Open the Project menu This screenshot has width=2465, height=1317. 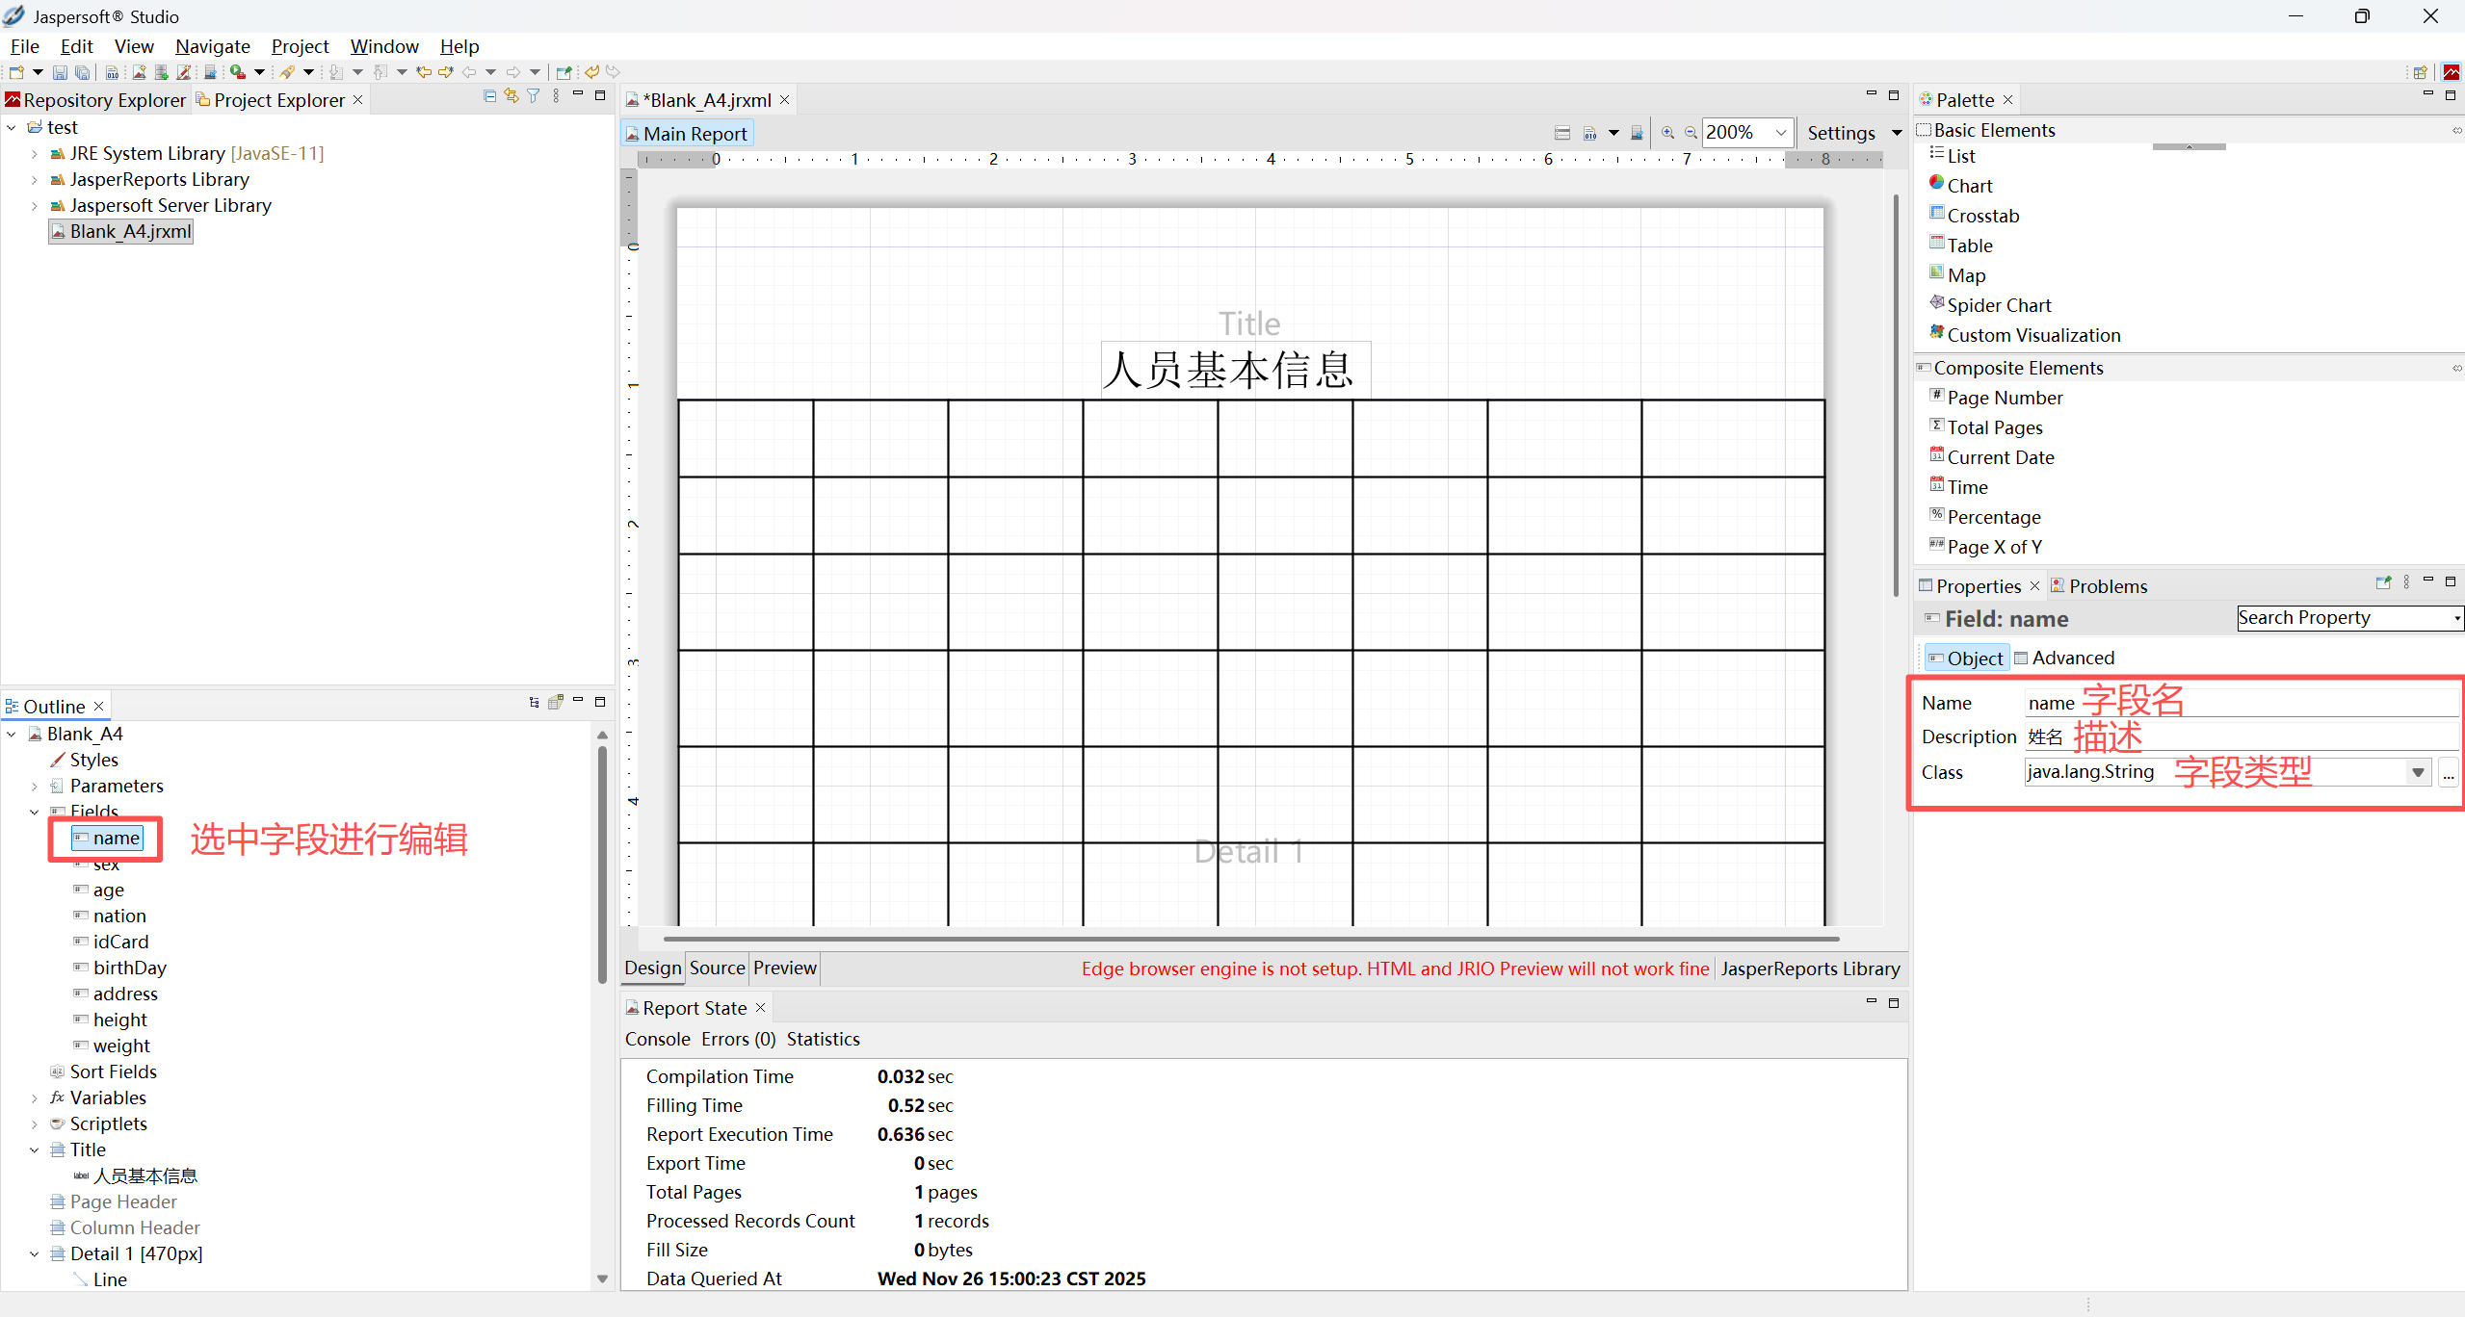click(x=300, y=46)
